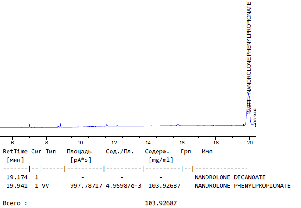Select the x-axis tick label 10
The height and width of the screenshot is (208, 301).
point(80,142)
